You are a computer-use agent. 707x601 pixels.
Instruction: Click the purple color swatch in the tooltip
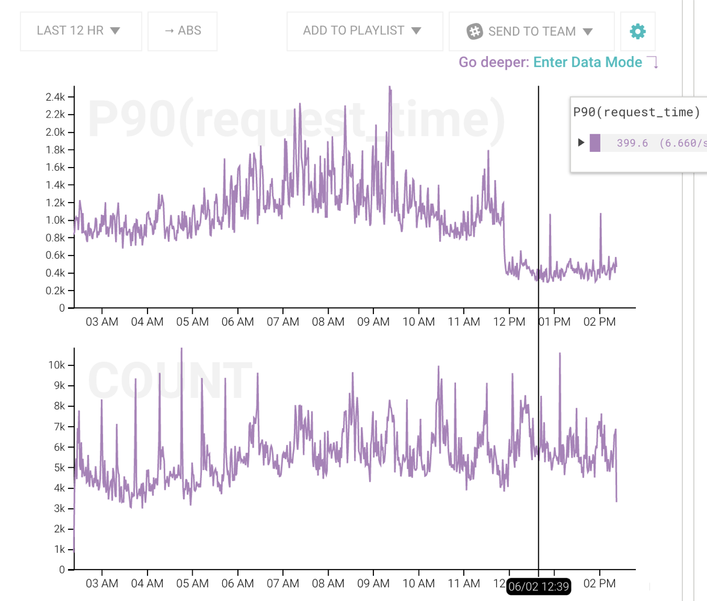click(595, 143)
